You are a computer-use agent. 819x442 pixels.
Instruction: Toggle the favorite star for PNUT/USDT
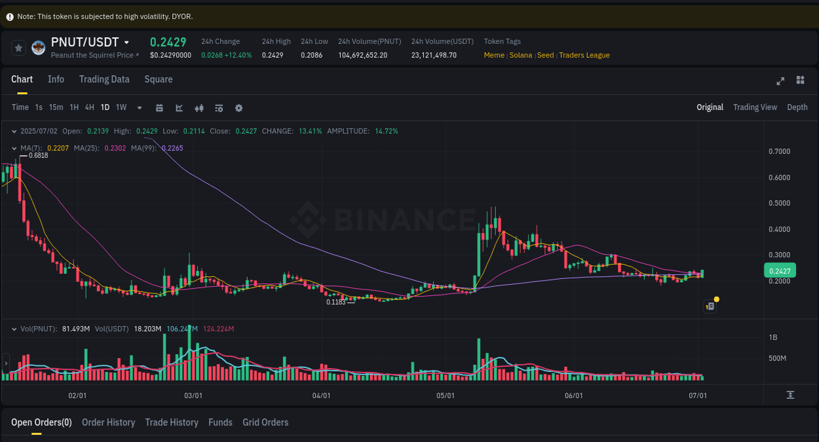[18, 47]
